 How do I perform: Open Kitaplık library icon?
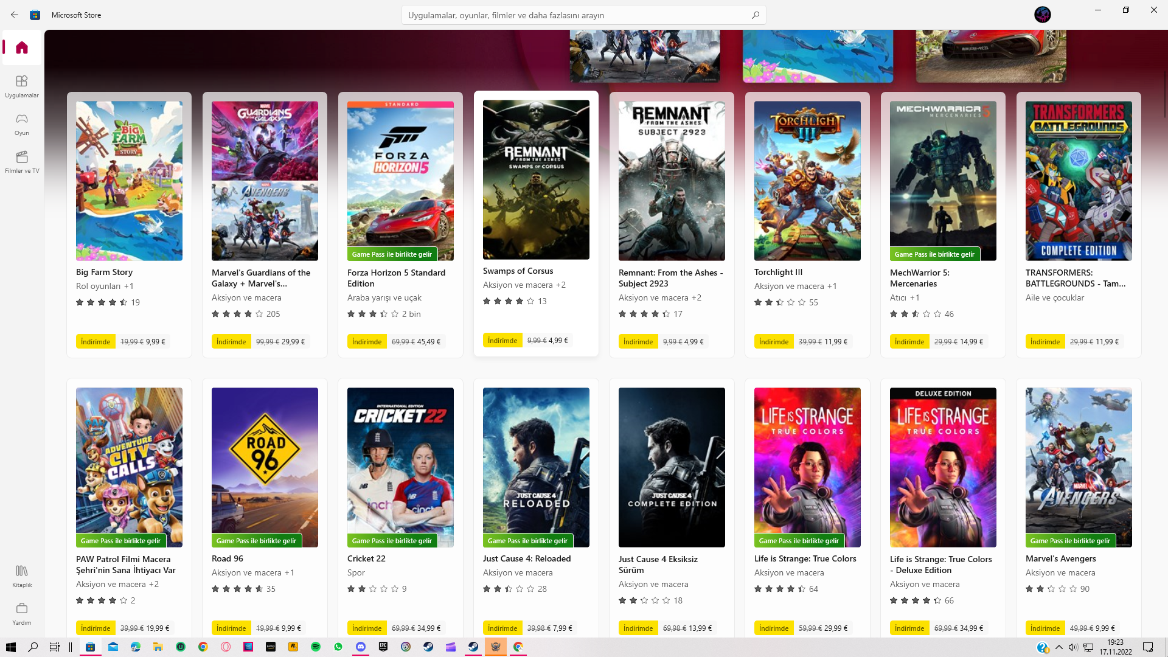pyautogui.click(x=22, y=575)
